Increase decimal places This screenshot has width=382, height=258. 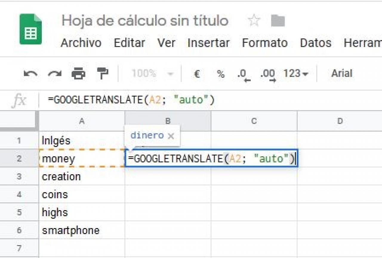tap(267, 74)
